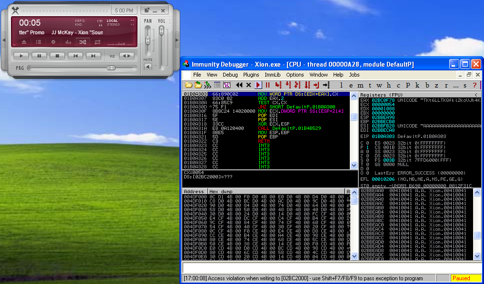Open the memory map 'm' window
This screenshot has width=484, height=284.
(360, 85)
